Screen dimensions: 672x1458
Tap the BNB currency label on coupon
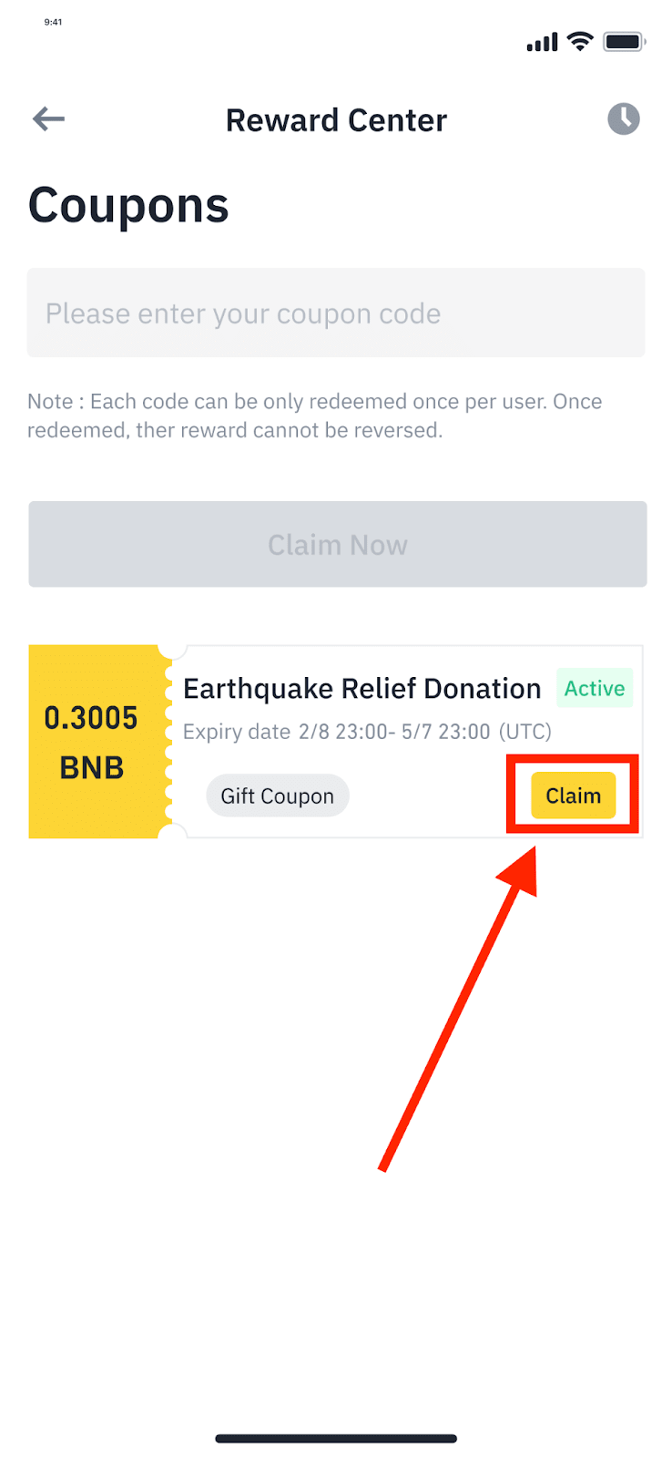point(92,768)
